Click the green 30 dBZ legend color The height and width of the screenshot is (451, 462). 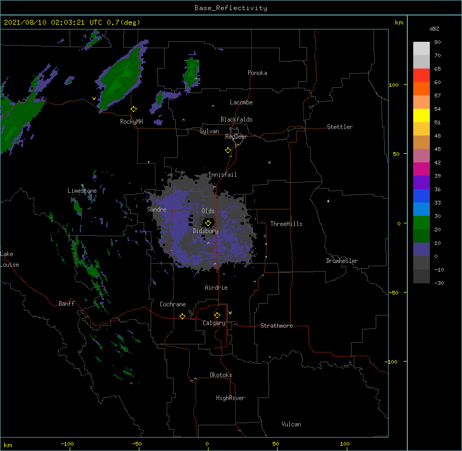tap(421, 223)
